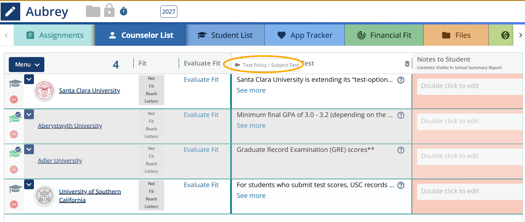Screen dimensions: 525x222
Task: Switch to the Files tab
Action: click(x=456, y=35)
